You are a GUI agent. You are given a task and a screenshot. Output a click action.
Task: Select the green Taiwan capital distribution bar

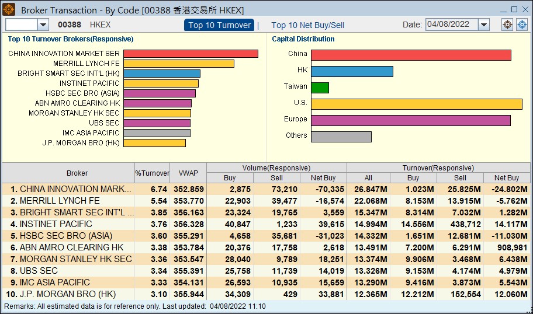pyautogui.click(x=320, y=88)
